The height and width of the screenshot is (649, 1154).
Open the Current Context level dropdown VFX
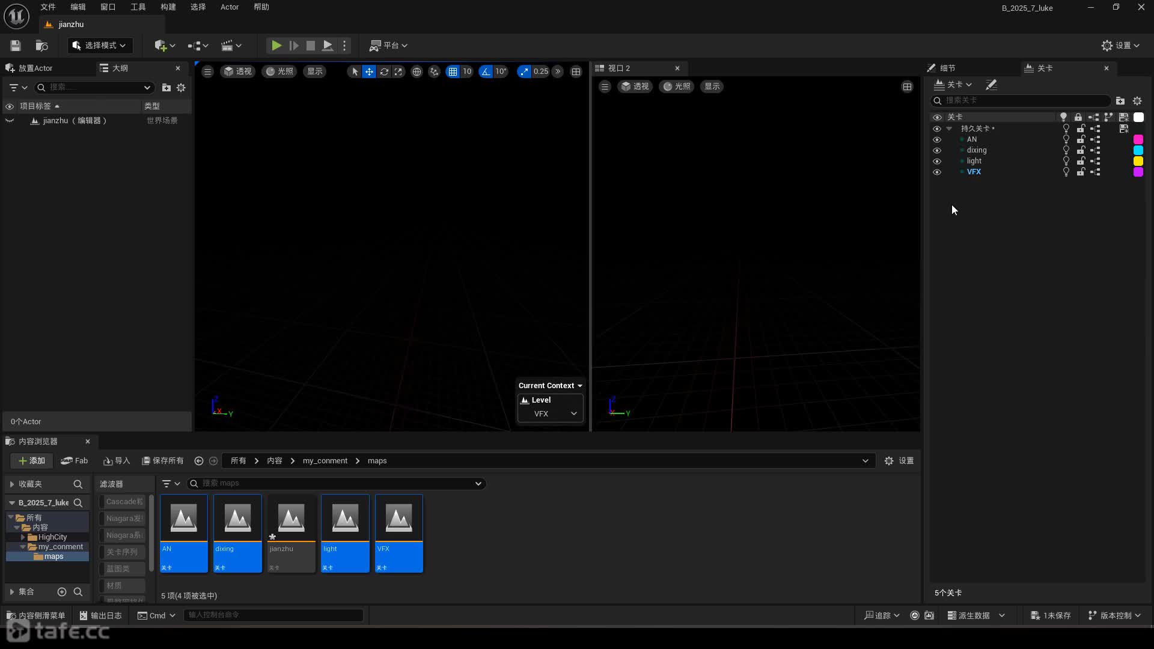tap(551, 414)
